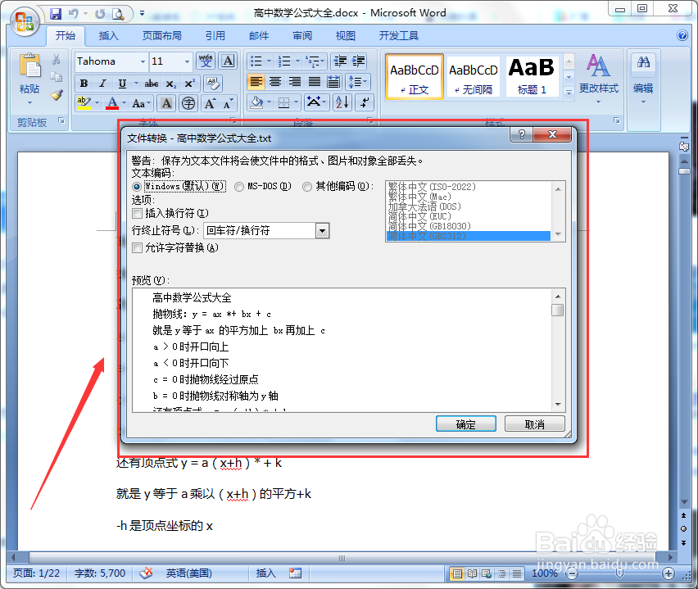Image resolution: width=698 pixels, height=589 pixels.
Task: Click the Cut scissors icon
Action: (56, 60)
